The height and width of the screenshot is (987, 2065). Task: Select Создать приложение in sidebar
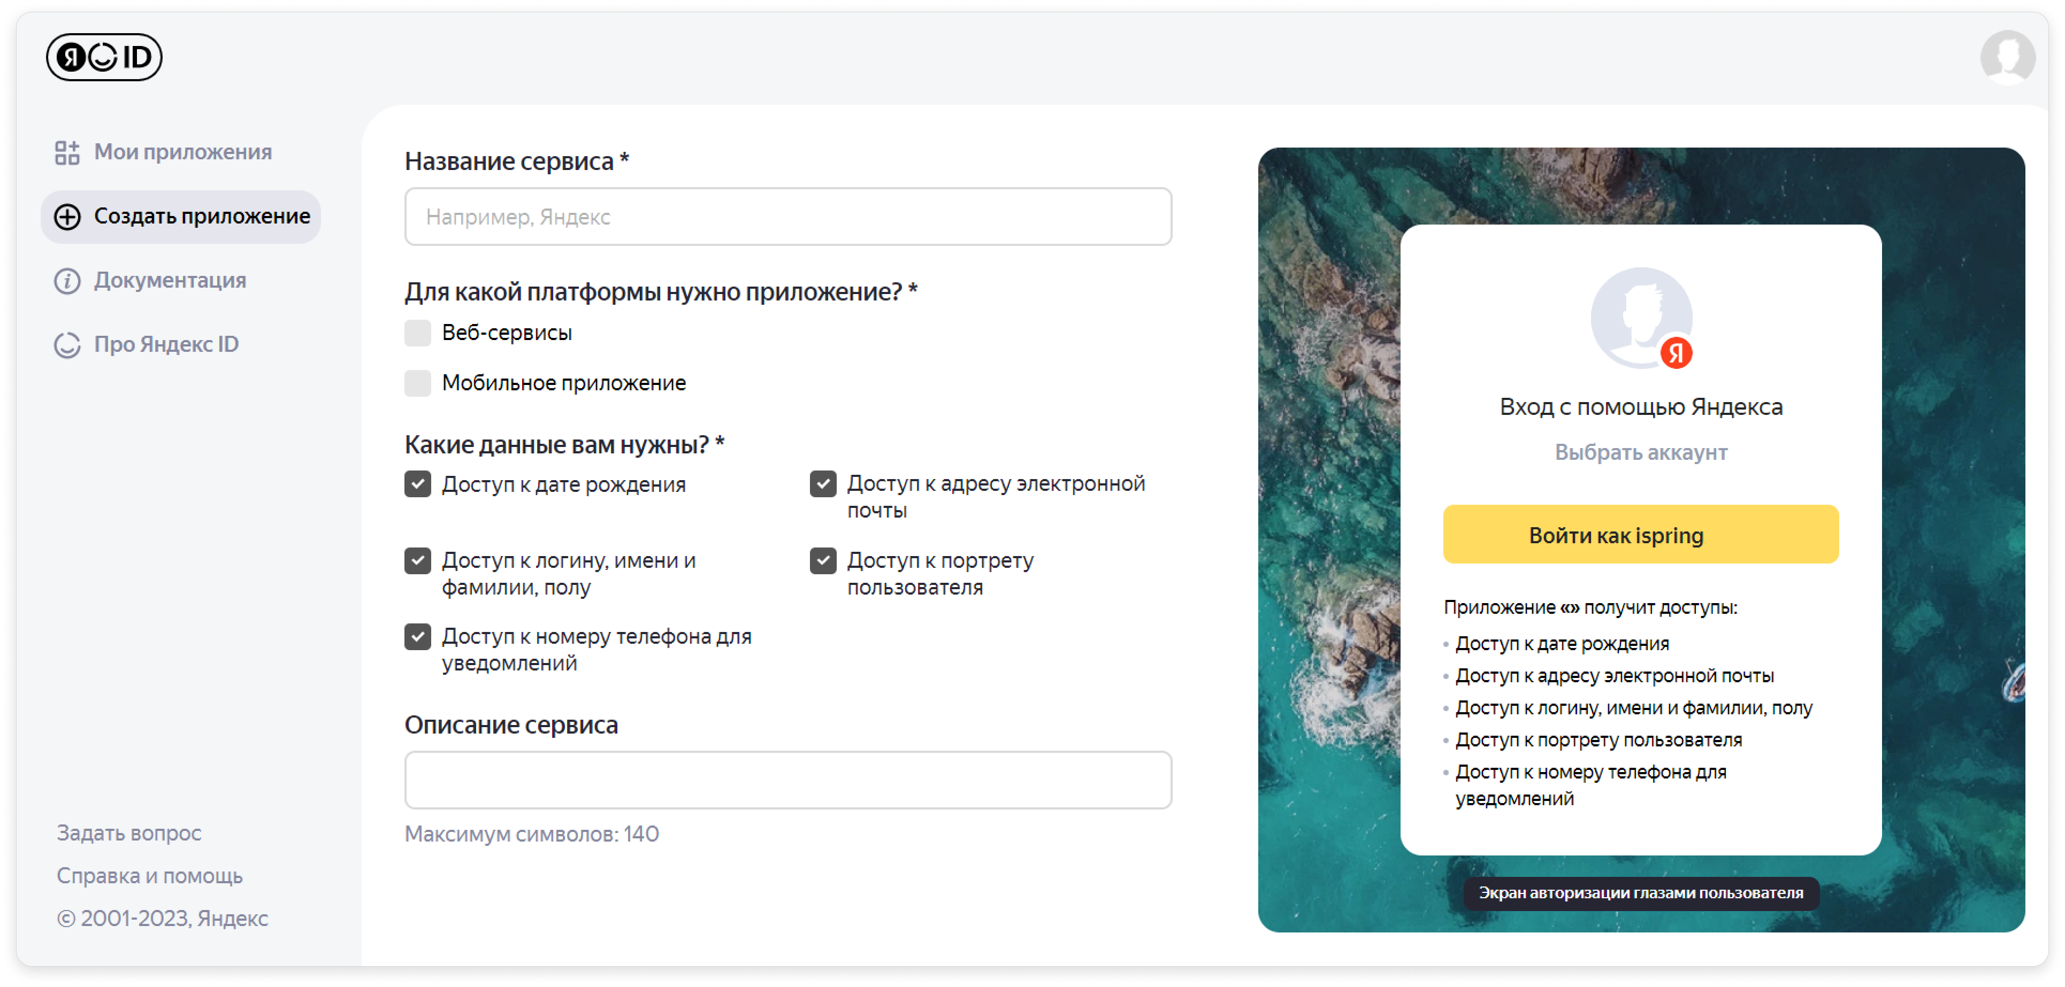[181, 217]
